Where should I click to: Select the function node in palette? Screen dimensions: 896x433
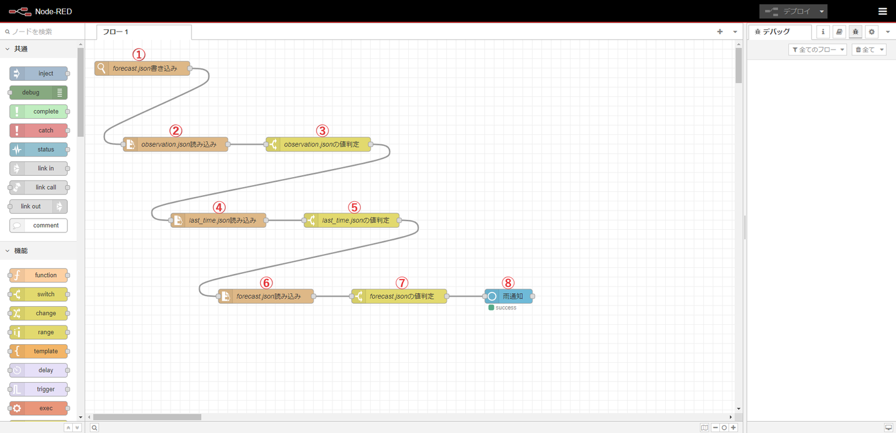click(x=39, y=275)
